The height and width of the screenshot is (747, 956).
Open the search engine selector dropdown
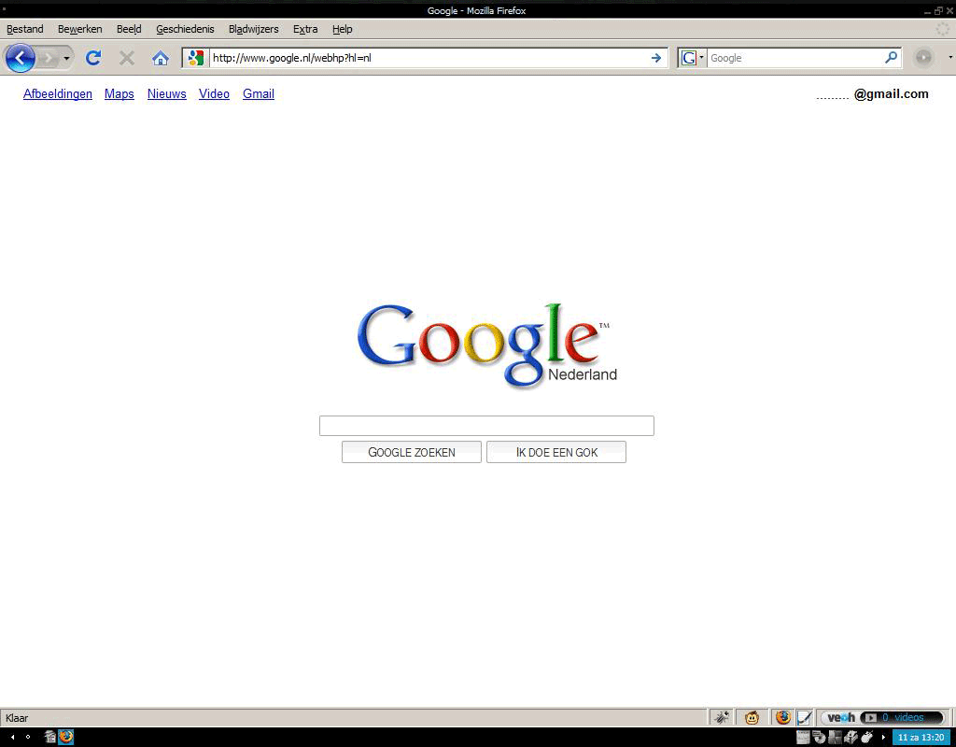point(692,58)
